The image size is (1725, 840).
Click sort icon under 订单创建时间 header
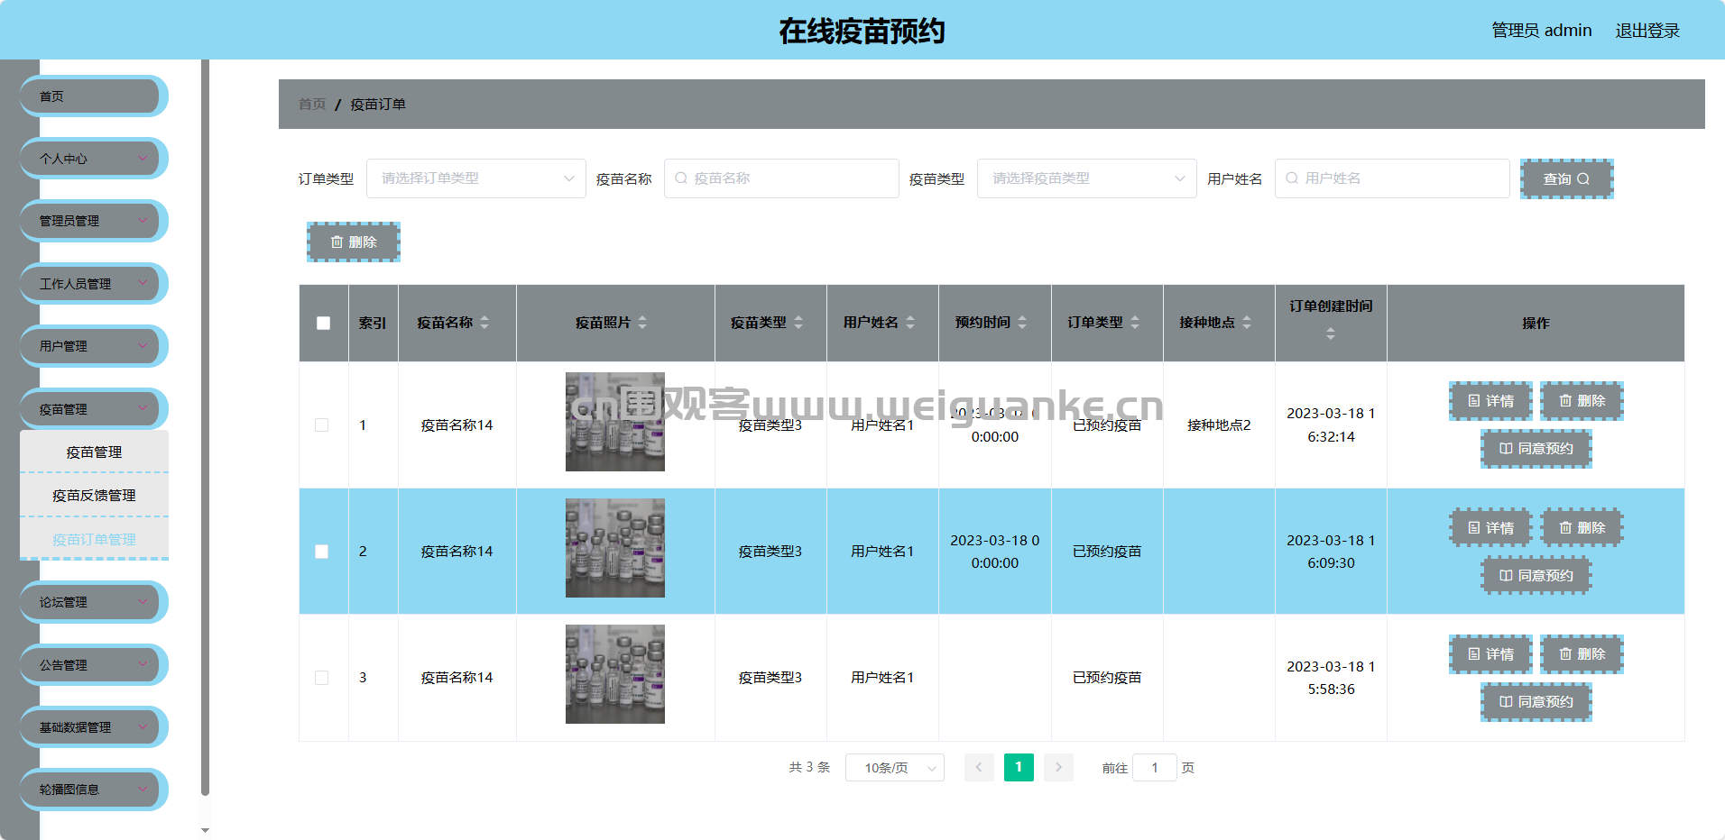pyautogui.click(x=1330, y=334)
